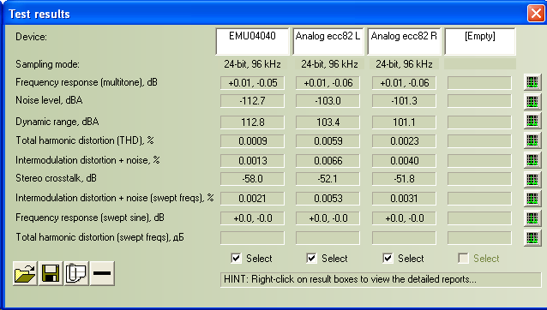Click IMD + noise value 0.0040
This screenshot has width=547, height=310.
pyautogui.click(x=404, y=161)
